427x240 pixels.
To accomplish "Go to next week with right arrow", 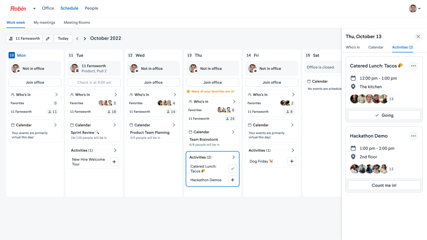I will 85,38.
